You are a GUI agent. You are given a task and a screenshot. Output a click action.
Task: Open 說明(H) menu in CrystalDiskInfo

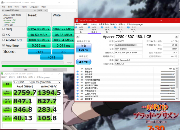pos(122,24)
